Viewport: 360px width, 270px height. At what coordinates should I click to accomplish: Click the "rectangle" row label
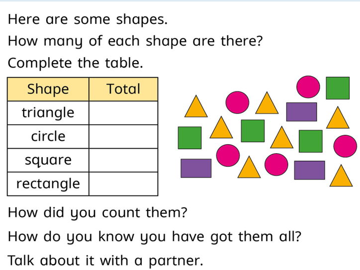point(48,184)
